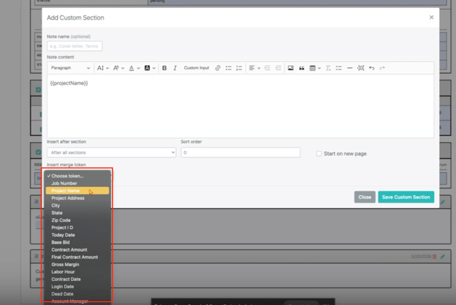456x305 pixels.
Task: Toggle bold formatting in the editor toolbar
Action: coord(164,68)
